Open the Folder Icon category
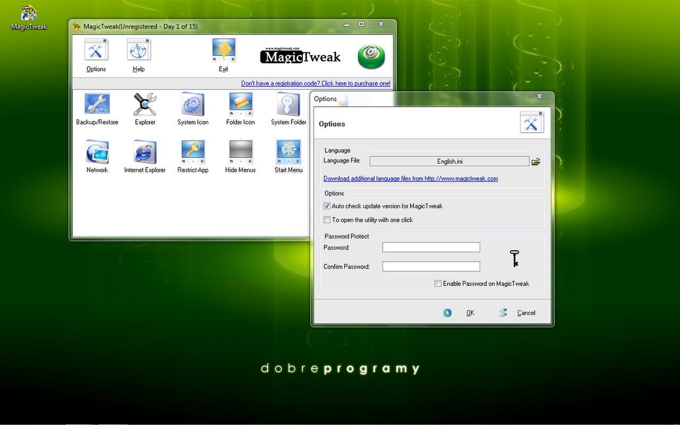 point(241,109)
